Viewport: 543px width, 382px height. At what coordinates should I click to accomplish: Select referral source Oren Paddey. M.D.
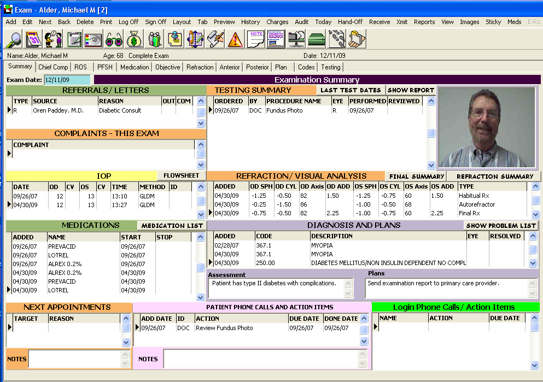tap(58, 110)
